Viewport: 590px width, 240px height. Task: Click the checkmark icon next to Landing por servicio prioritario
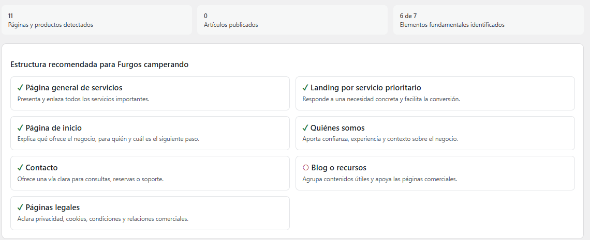305,88
